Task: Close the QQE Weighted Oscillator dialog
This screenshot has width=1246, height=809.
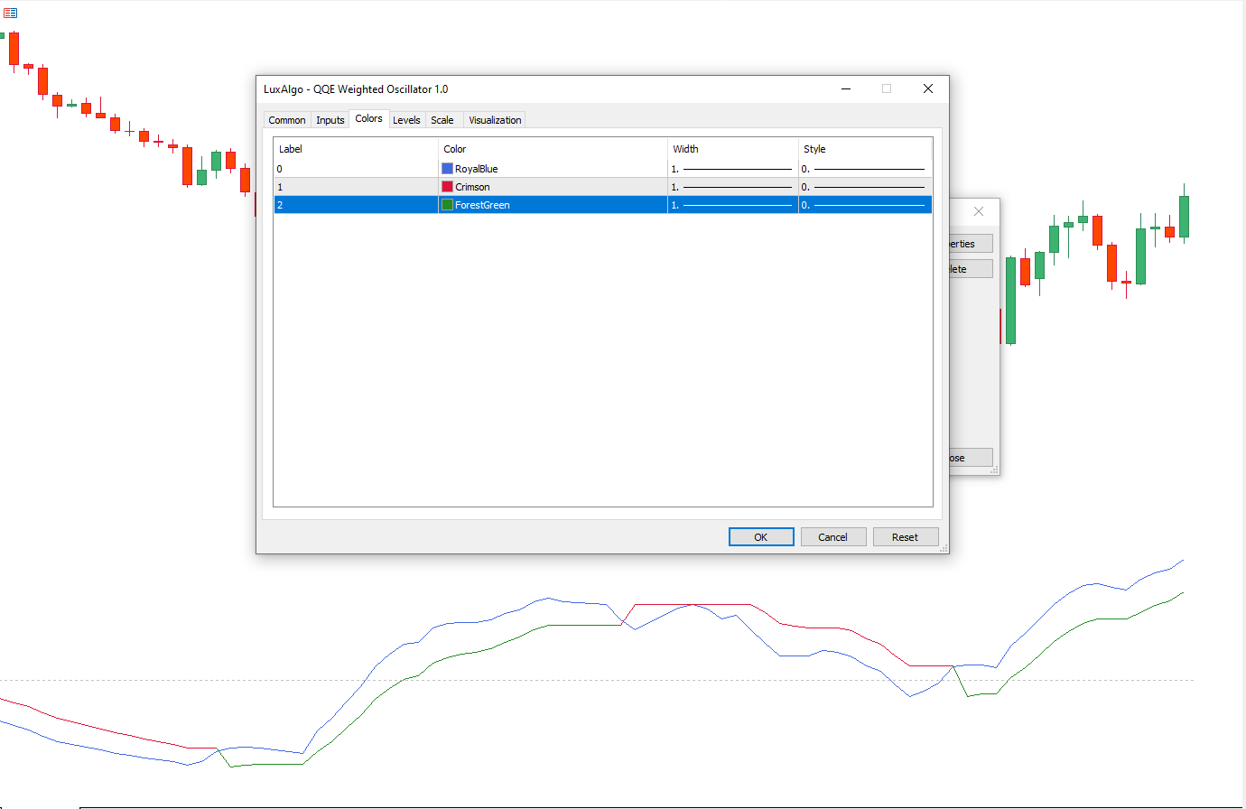Action: (x=927, y=88)
